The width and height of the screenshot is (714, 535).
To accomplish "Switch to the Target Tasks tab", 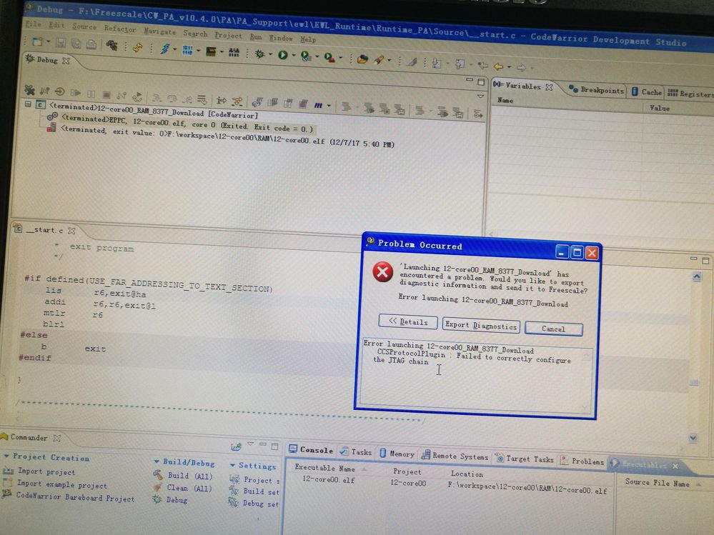I will pos(524,459).
